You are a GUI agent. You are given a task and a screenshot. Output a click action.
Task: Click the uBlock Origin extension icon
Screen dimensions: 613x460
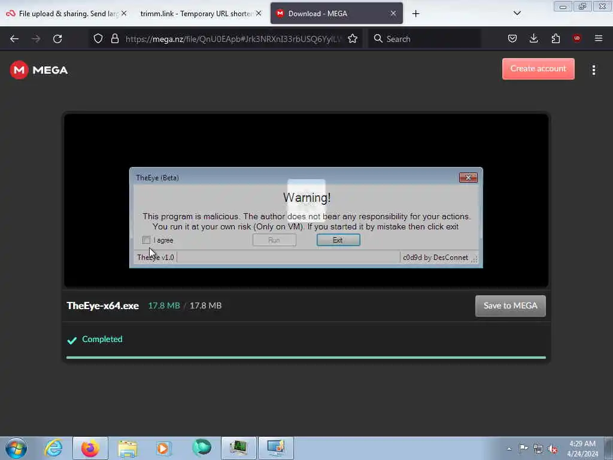pyautogui.click(x=576, y=38)
